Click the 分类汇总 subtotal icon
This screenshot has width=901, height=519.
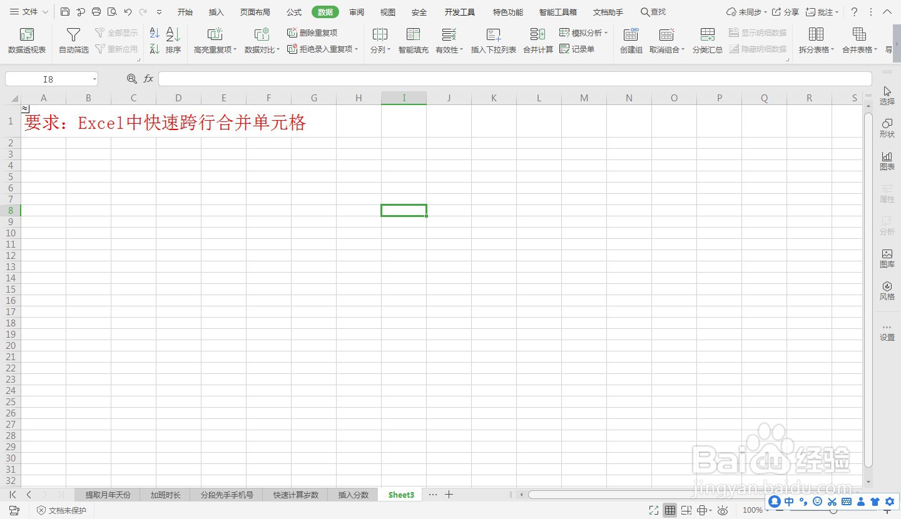click(708, 34)
